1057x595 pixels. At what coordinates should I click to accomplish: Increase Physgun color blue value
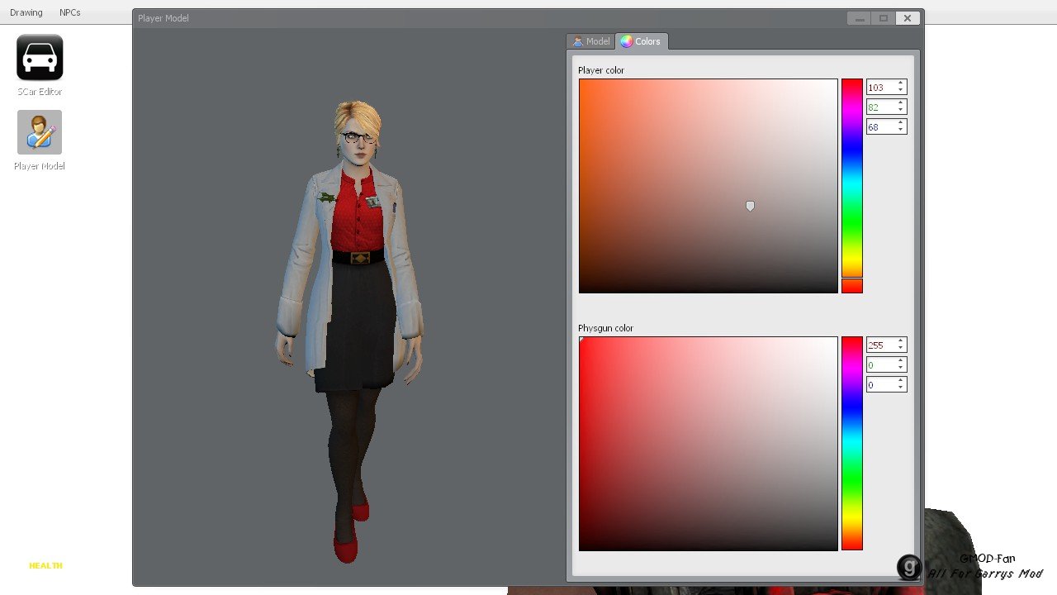coord(901,381)
